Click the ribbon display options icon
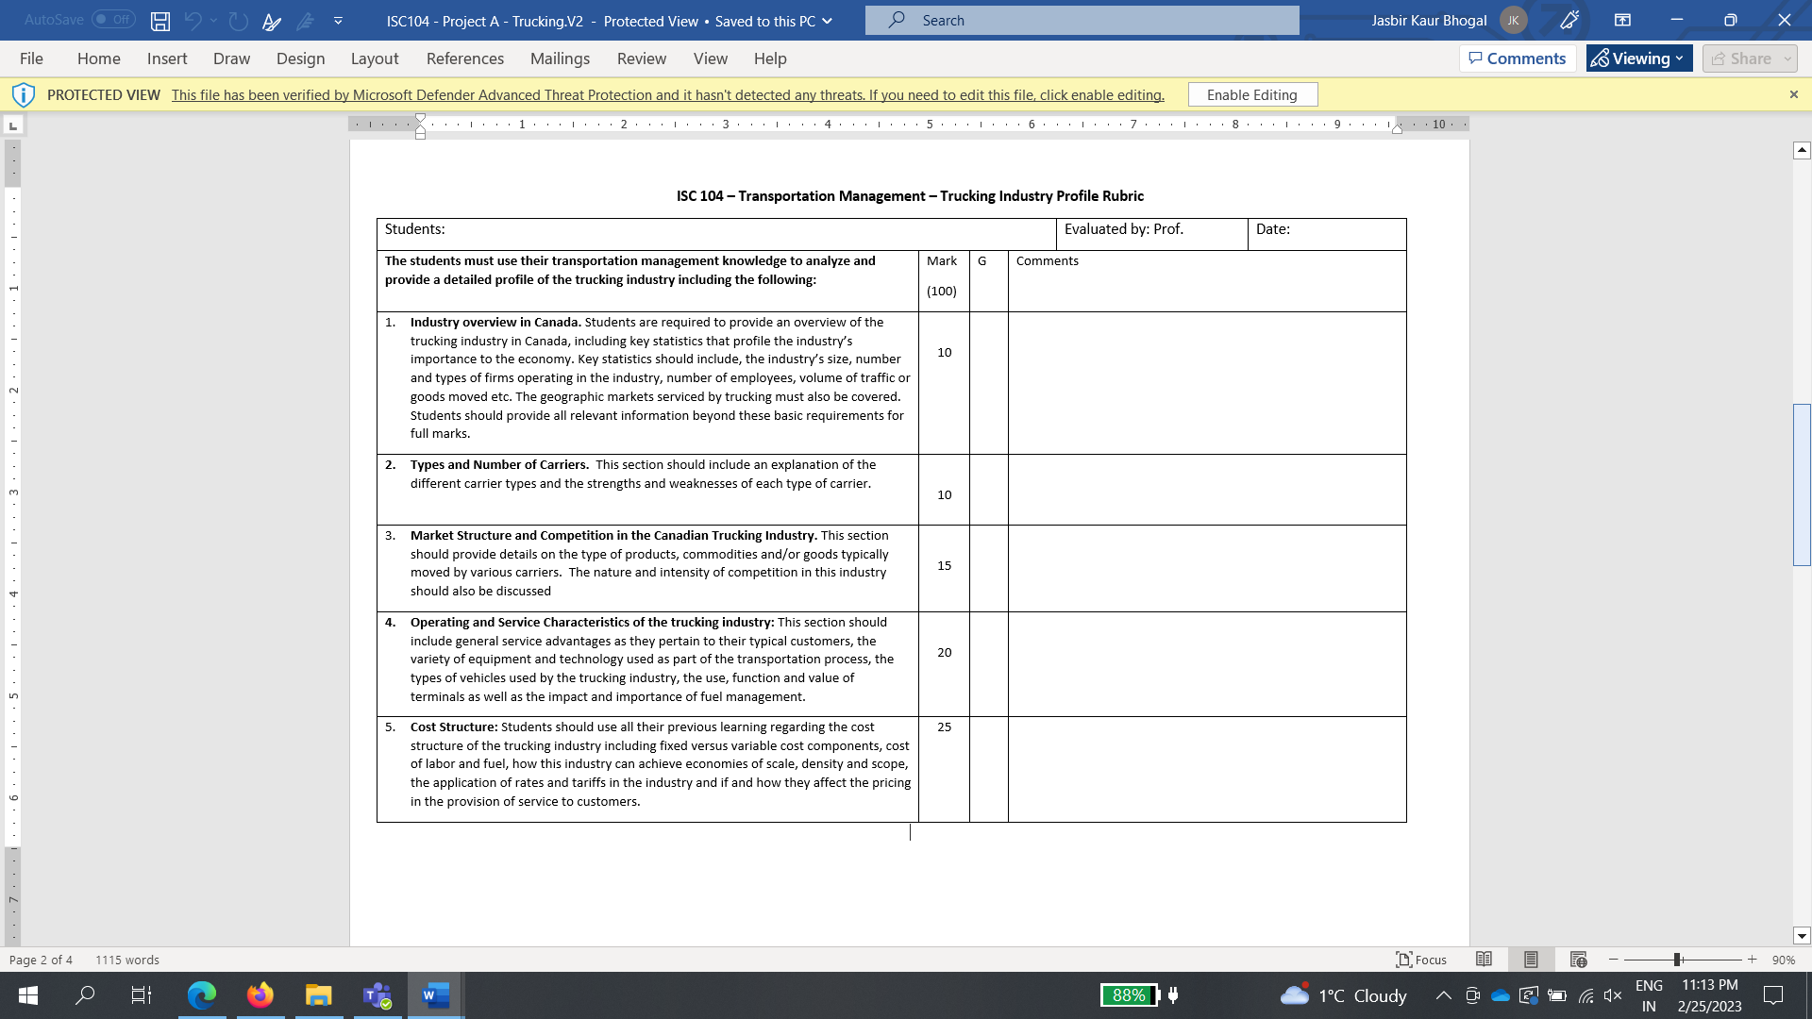 click(1622, 20)
